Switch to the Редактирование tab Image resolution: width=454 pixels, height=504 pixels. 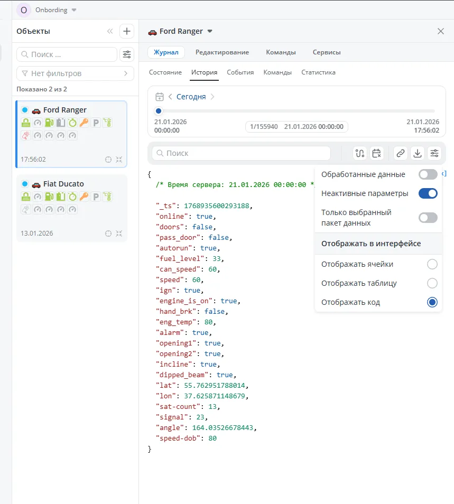222,52
